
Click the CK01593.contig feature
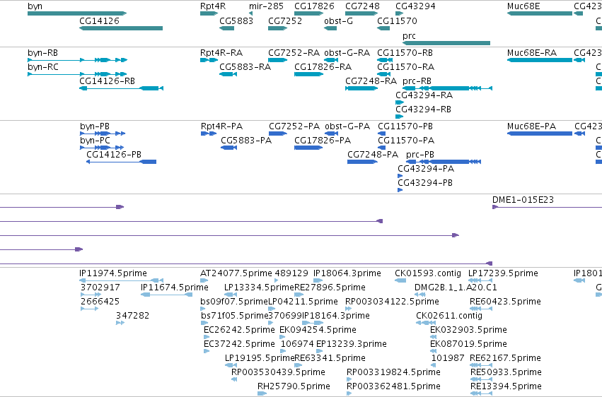tap(400, 280)
